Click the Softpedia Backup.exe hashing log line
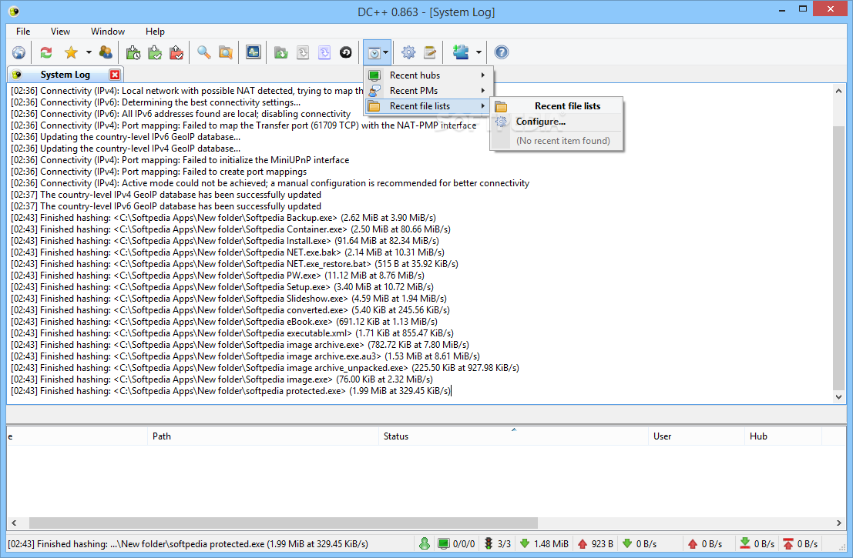 tap(223, 218)
